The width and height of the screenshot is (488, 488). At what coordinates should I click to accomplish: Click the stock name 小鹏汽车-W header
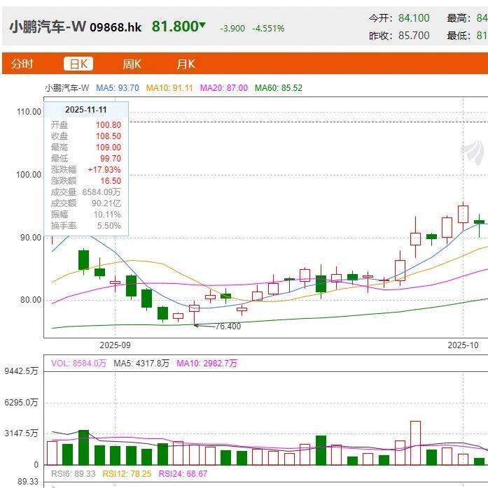click(48, 27)
